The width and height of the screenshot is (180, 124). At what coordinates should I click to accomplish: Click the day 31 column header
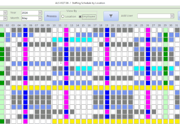pos(177,25)
